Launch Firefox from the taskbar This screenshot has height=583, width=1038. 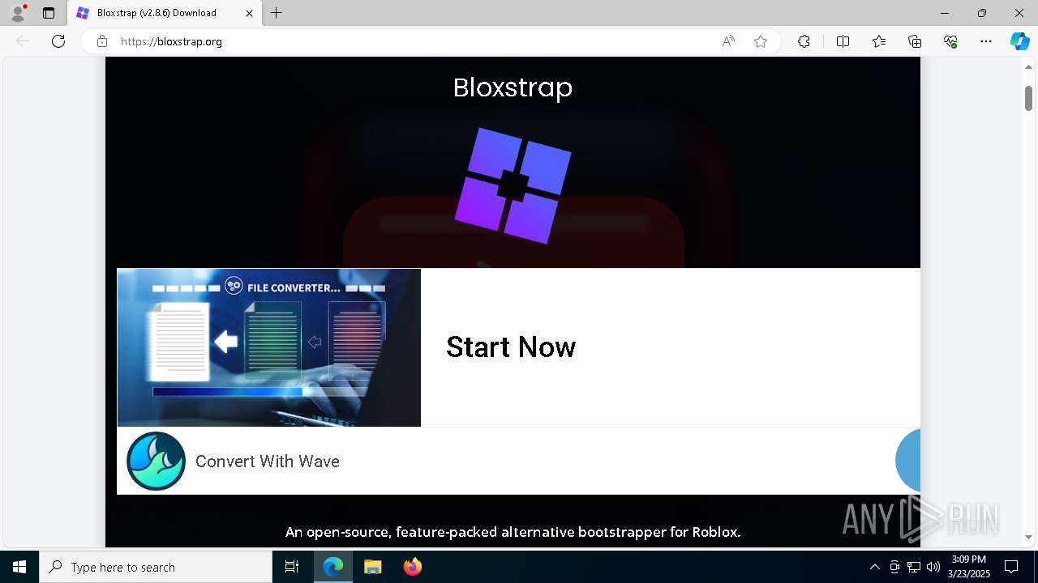[x=412, y=567]
